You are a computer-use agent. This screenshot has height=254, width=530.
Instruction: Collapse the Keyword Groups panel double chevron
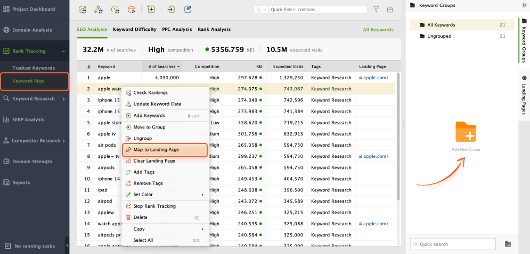click(524, 5)
